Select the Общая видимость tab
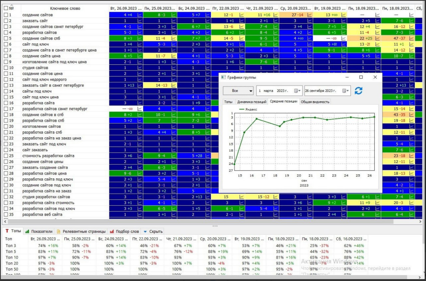Image resolution: width=426 pixels, height=281 pixels. 315,102
